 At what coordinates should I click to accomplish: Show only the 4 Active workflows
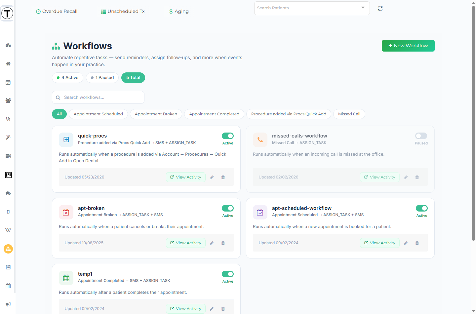click(67, 78)
